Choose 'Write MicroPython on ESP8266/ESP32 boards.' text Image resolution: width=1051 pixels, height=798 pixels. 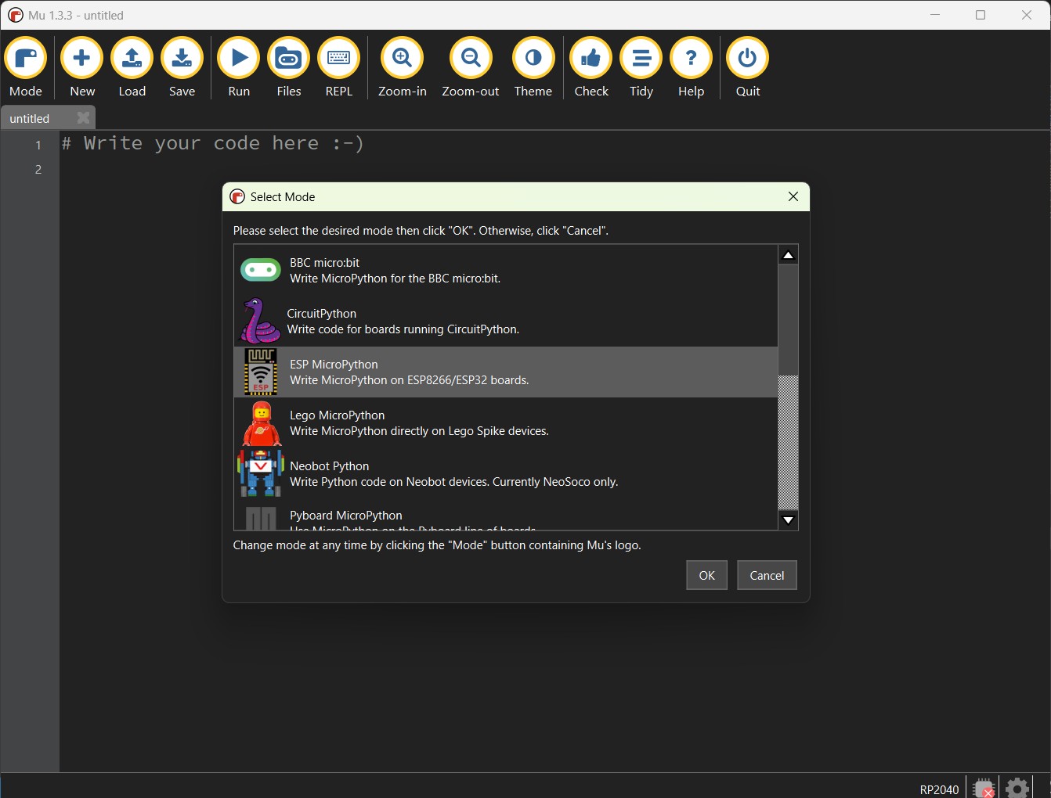[410, 380]
